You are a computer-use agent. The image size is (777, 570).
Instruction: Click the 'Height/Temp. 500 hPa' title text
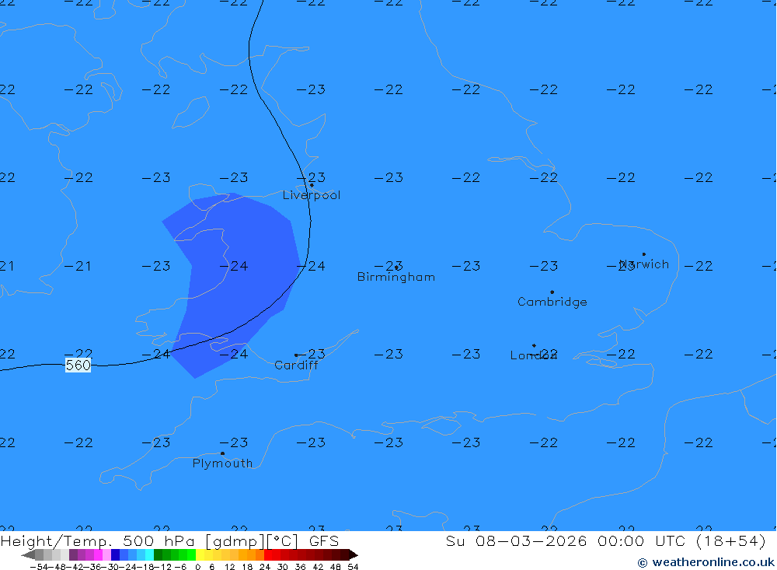pyautogui.click(x=98, y=541)
